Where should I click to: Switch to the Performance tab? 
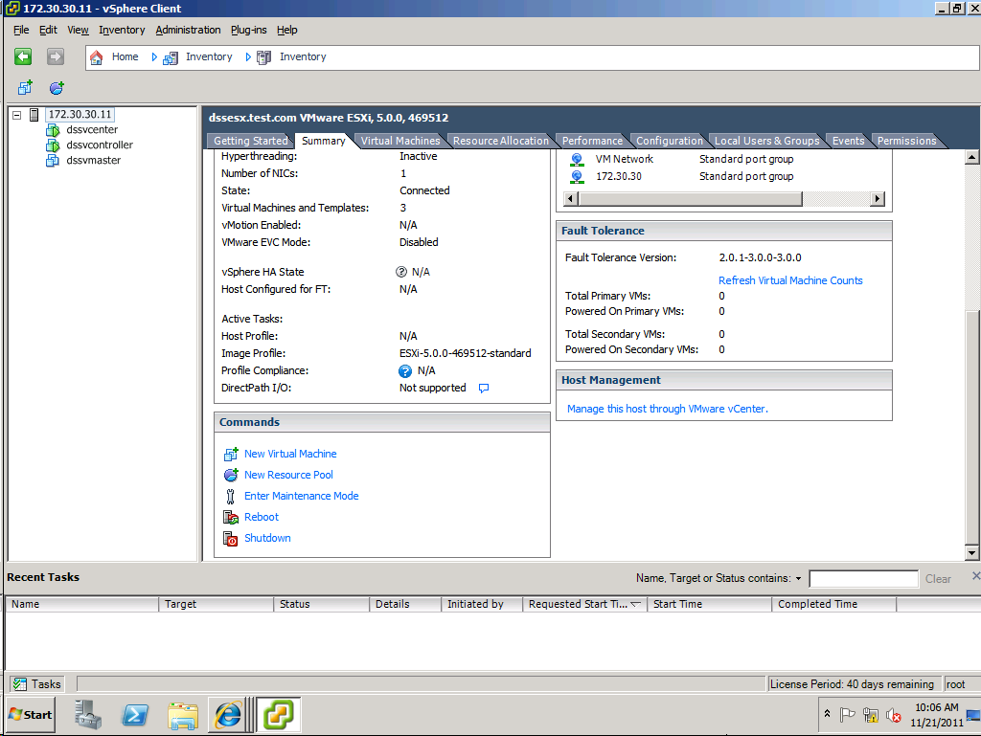pyautogui.click(x=592, y=140)
